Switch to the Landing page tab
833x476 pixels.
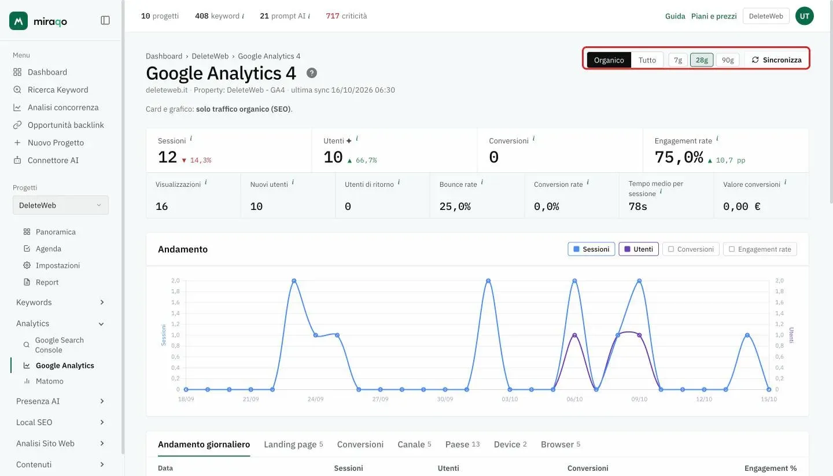click(293, 445)
